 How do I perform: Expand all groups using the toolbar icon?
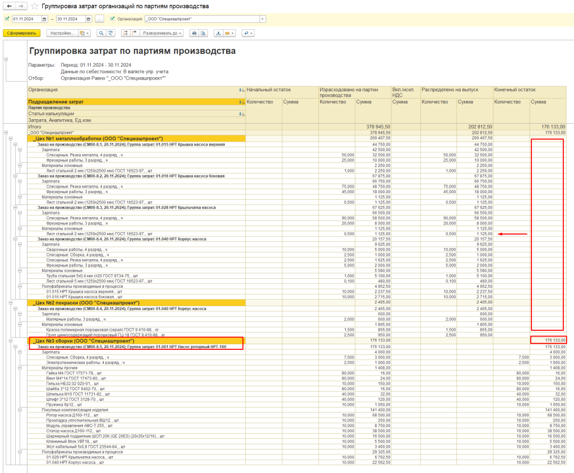click(x=135, y=33)
